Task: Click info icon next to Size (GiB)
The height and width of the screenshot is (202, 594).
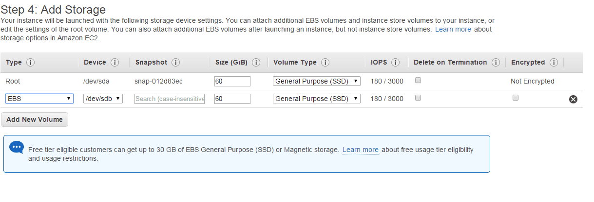Action: (256, 63)
